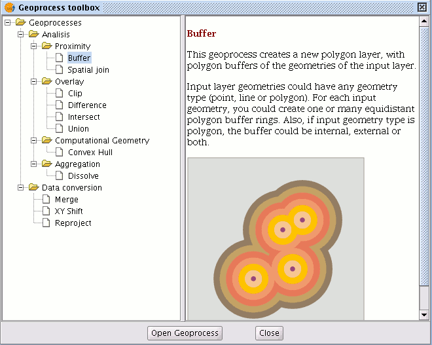
Task: Click the Computational Geometry folder label
Action: [102, 141]
